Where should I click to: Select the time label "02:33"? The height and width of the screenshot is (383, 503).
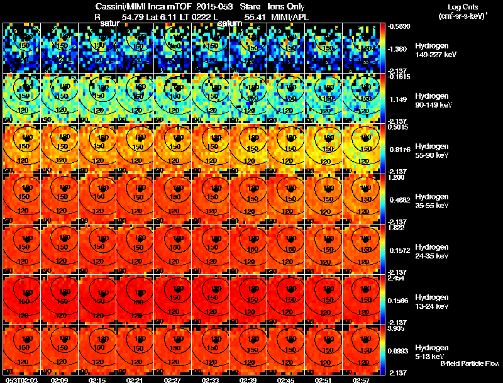210,380
